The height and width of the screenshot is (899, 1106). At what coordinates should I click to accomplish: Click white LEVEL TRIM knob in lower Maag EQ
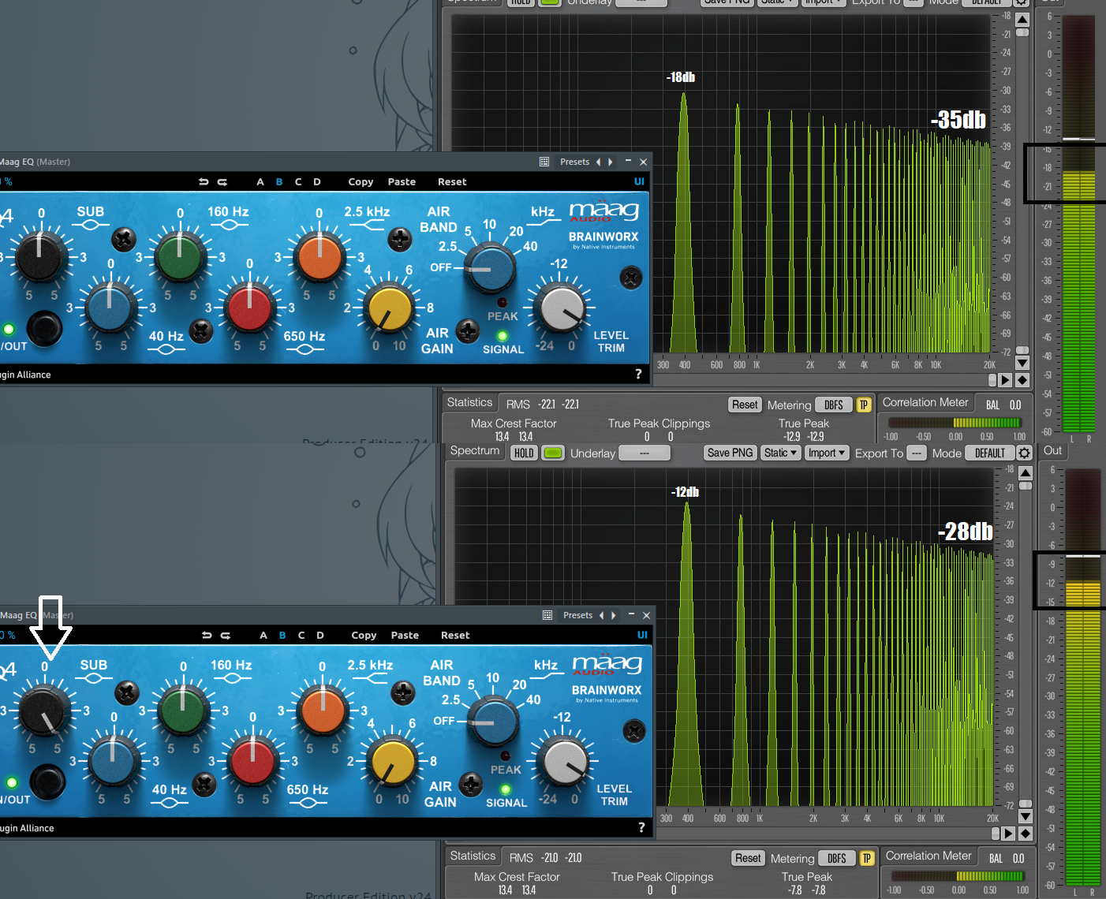coord(565,762)
